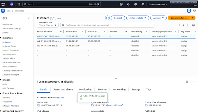The height and width of the screenshot is (112, 198).
Task: Open the Choose filter set dropdown
Action: pyautogui.click(x=47, y=25)
